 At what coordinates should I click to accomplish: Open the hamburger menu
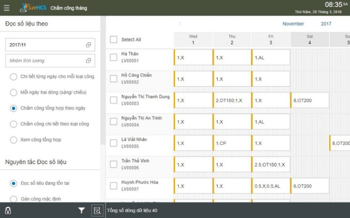(6, 8)
